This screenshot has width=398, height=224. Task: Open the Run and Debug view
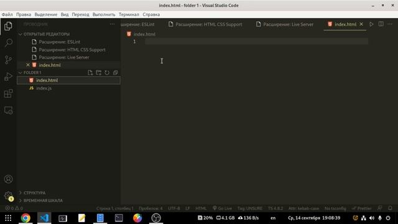point(8,77)
